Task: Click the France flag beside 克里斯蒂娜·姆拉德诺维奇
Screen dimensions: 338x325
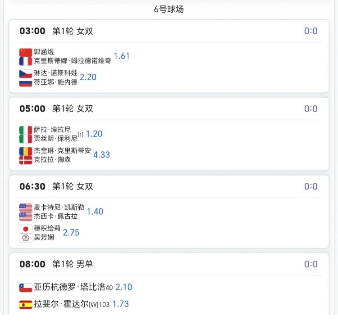Action: [x=26, y=61]
